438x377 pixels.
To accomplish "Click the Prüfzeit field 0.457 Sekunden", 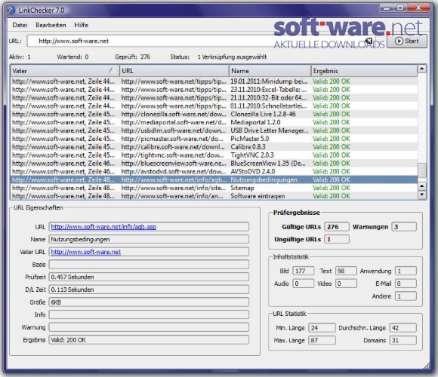I will click(149, 277).
